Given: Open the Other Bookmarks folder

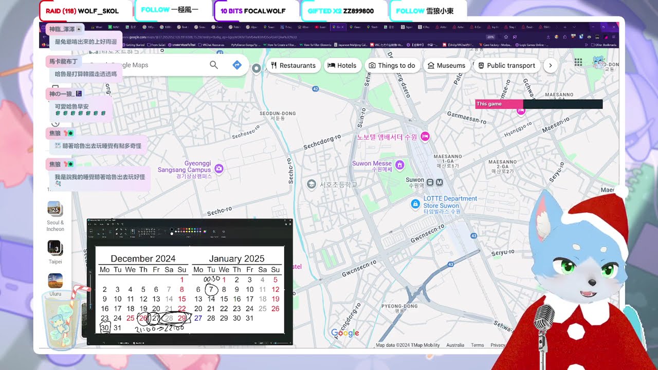Looking at the screenshot, I should click(603, 45).
